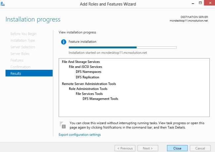The height and width of the screenshot is (152, 215).
Task: Click the Next button
Action: tap(148, 148)
